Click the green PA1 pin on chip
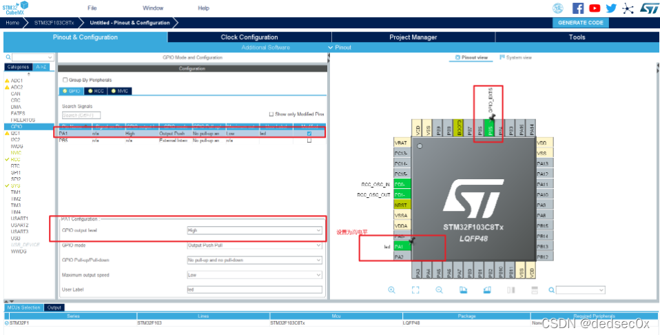The width and height of the screenshot is (660, 335). [x=402, y=247]
